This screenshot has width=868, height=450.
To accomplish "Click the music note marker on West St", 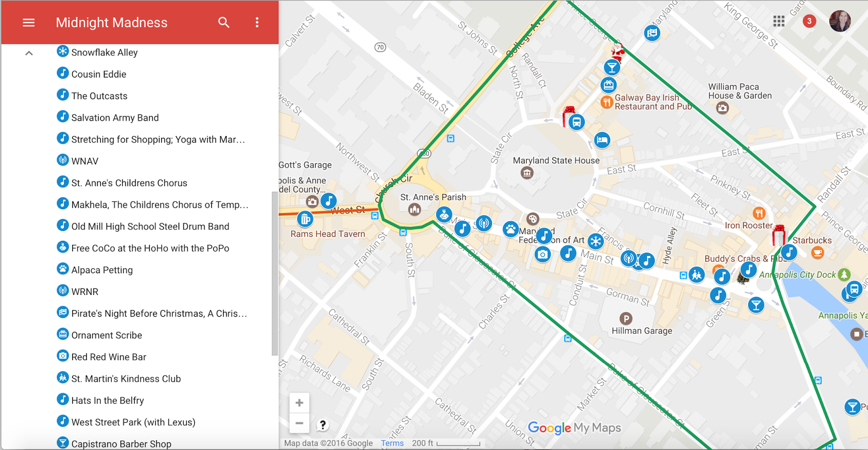I will coord(328,201).
